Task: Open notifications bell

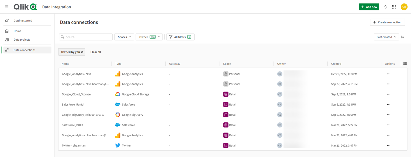Action: [x=385, y=7]
